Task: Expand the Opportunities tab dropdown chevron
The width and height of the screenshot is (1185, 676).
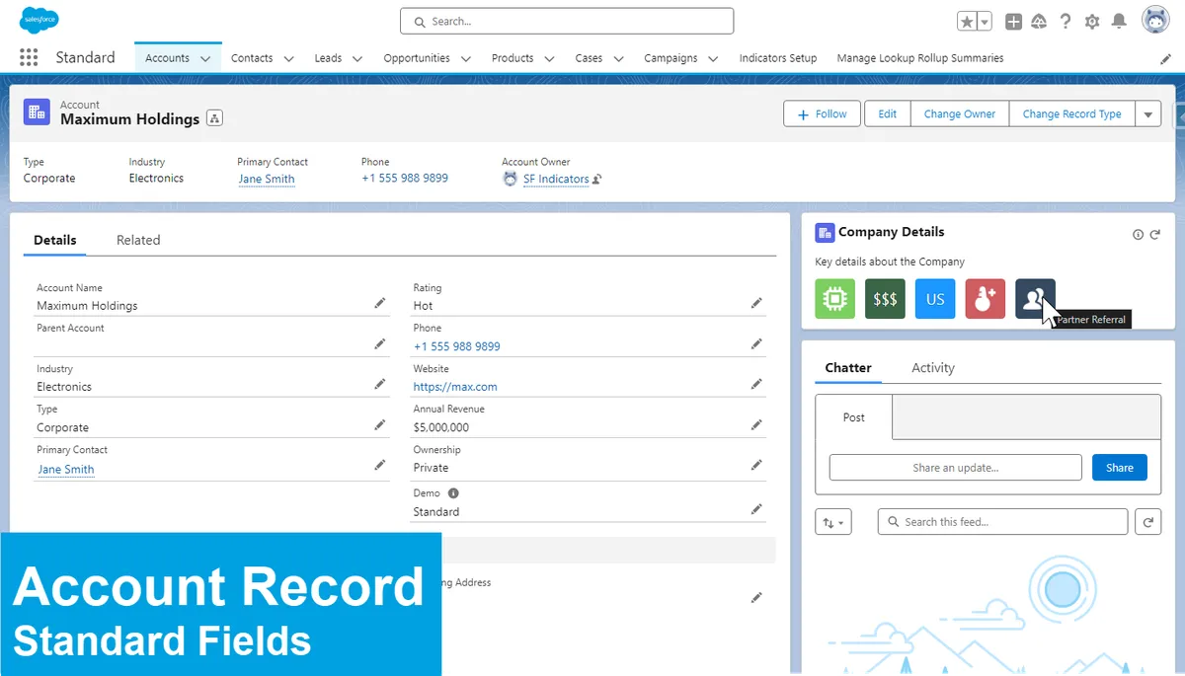Action: 466,59
